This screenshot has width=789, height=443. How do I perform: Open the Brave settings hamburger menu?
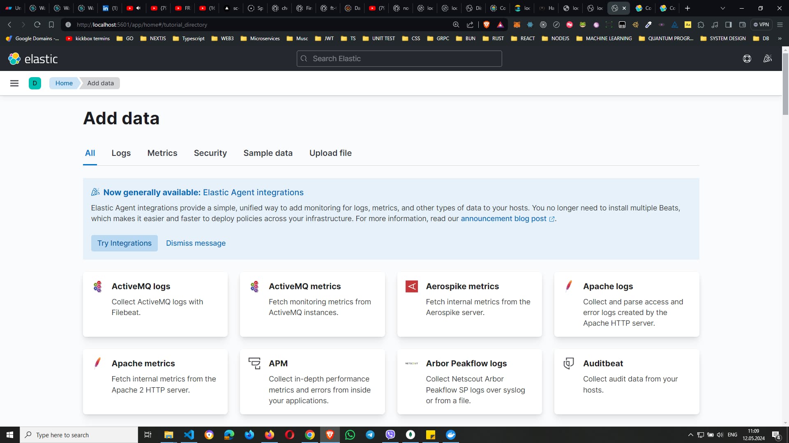[x=780, y=25]
